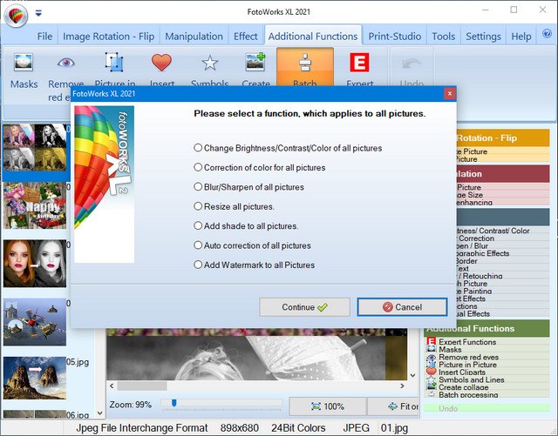Click the zoom slider handle

174,403
